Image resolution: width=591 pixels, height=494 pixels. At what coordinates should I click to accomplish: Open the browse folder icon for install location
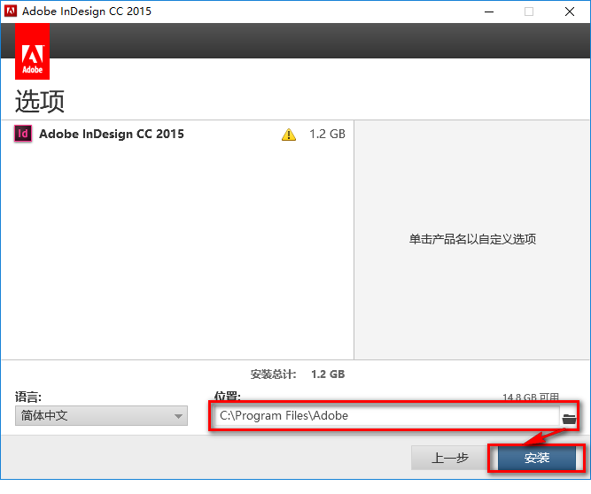569,419
